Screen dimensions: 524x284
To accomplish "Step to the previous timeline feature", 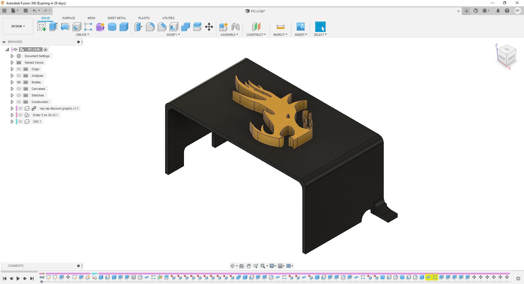I will 11,279.
